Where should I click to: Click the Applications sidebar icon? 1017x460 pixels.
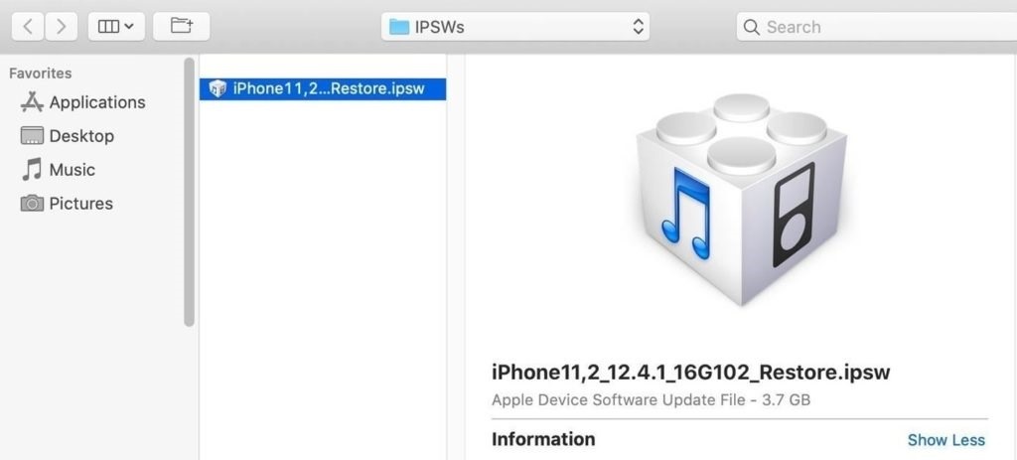32,102
